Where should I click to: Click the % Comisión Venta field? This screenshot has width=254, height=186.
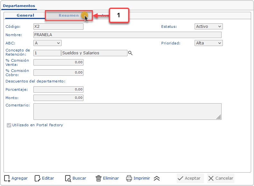58,62
